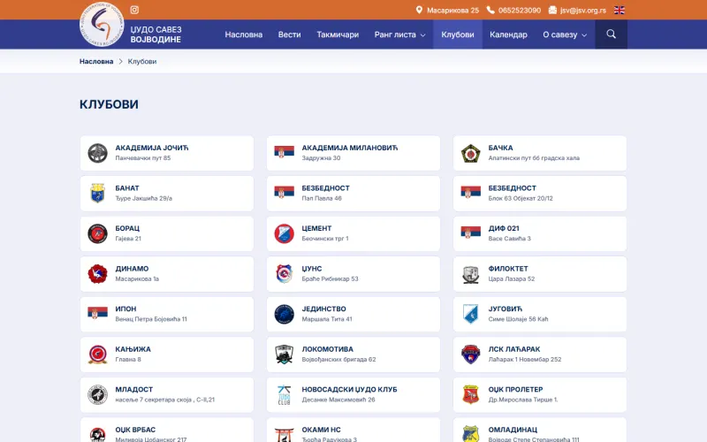
Task: Open the ОЏК Врбас club name
Action: pyautogui.click(x=135, y=430)
